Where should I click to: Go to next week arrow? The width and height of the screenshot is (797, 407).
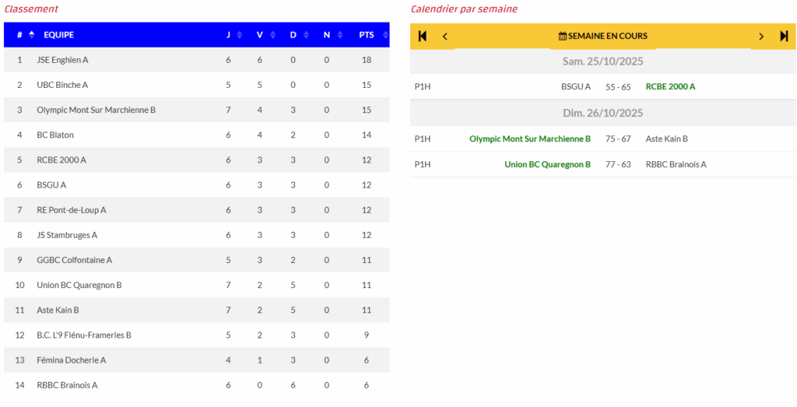(x=761, y=36)
